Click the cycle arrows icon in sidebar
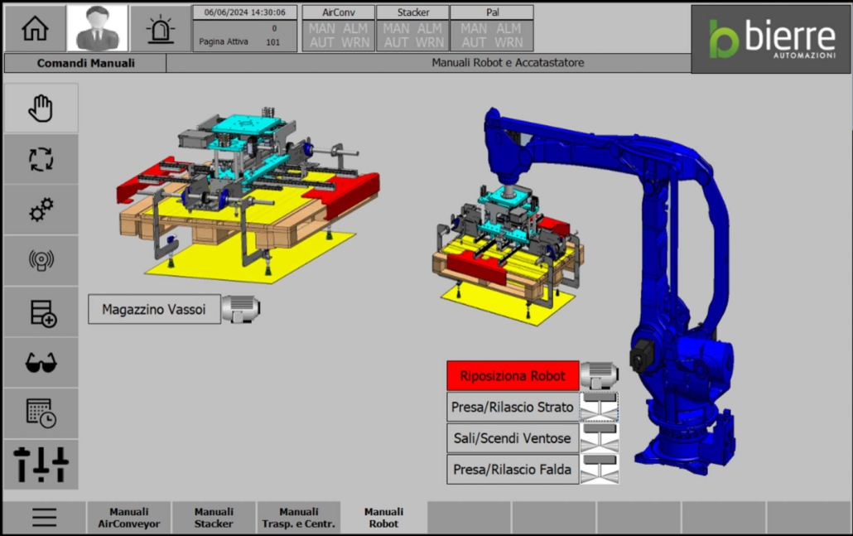Screen dimensions: 853x536 tap(41, 159)
